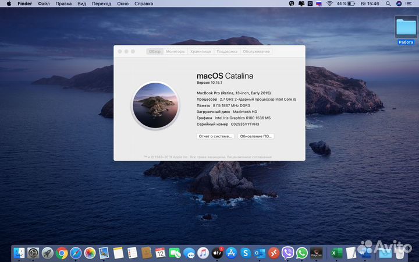Image resolution: width=419 pixels, height=262 pixels.
Task: Open Calendar showing 12 in Dock
Action: pos(161,253)
